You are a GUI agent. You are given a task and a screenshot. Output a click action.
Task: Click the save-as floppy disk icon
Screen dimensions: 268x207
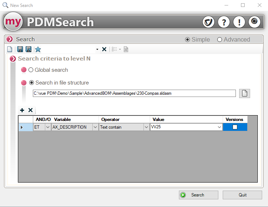[28, 49]
